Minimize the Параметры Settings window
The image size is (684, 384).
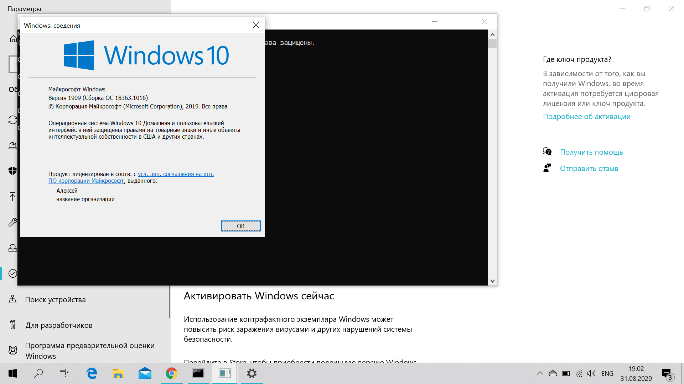(622, 9)
